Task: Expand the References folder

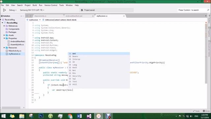Action: click(x=4, y=26)
